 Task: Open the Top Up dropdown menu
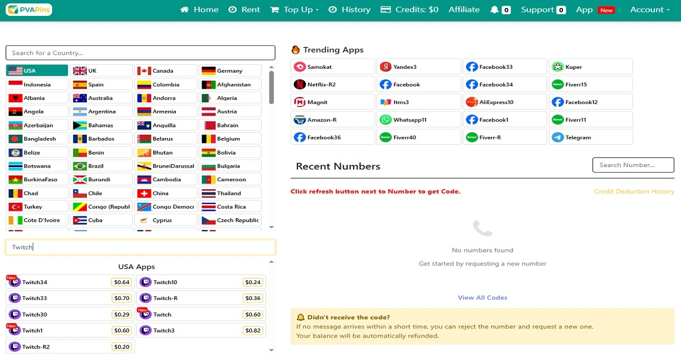(x=295, y=10)
